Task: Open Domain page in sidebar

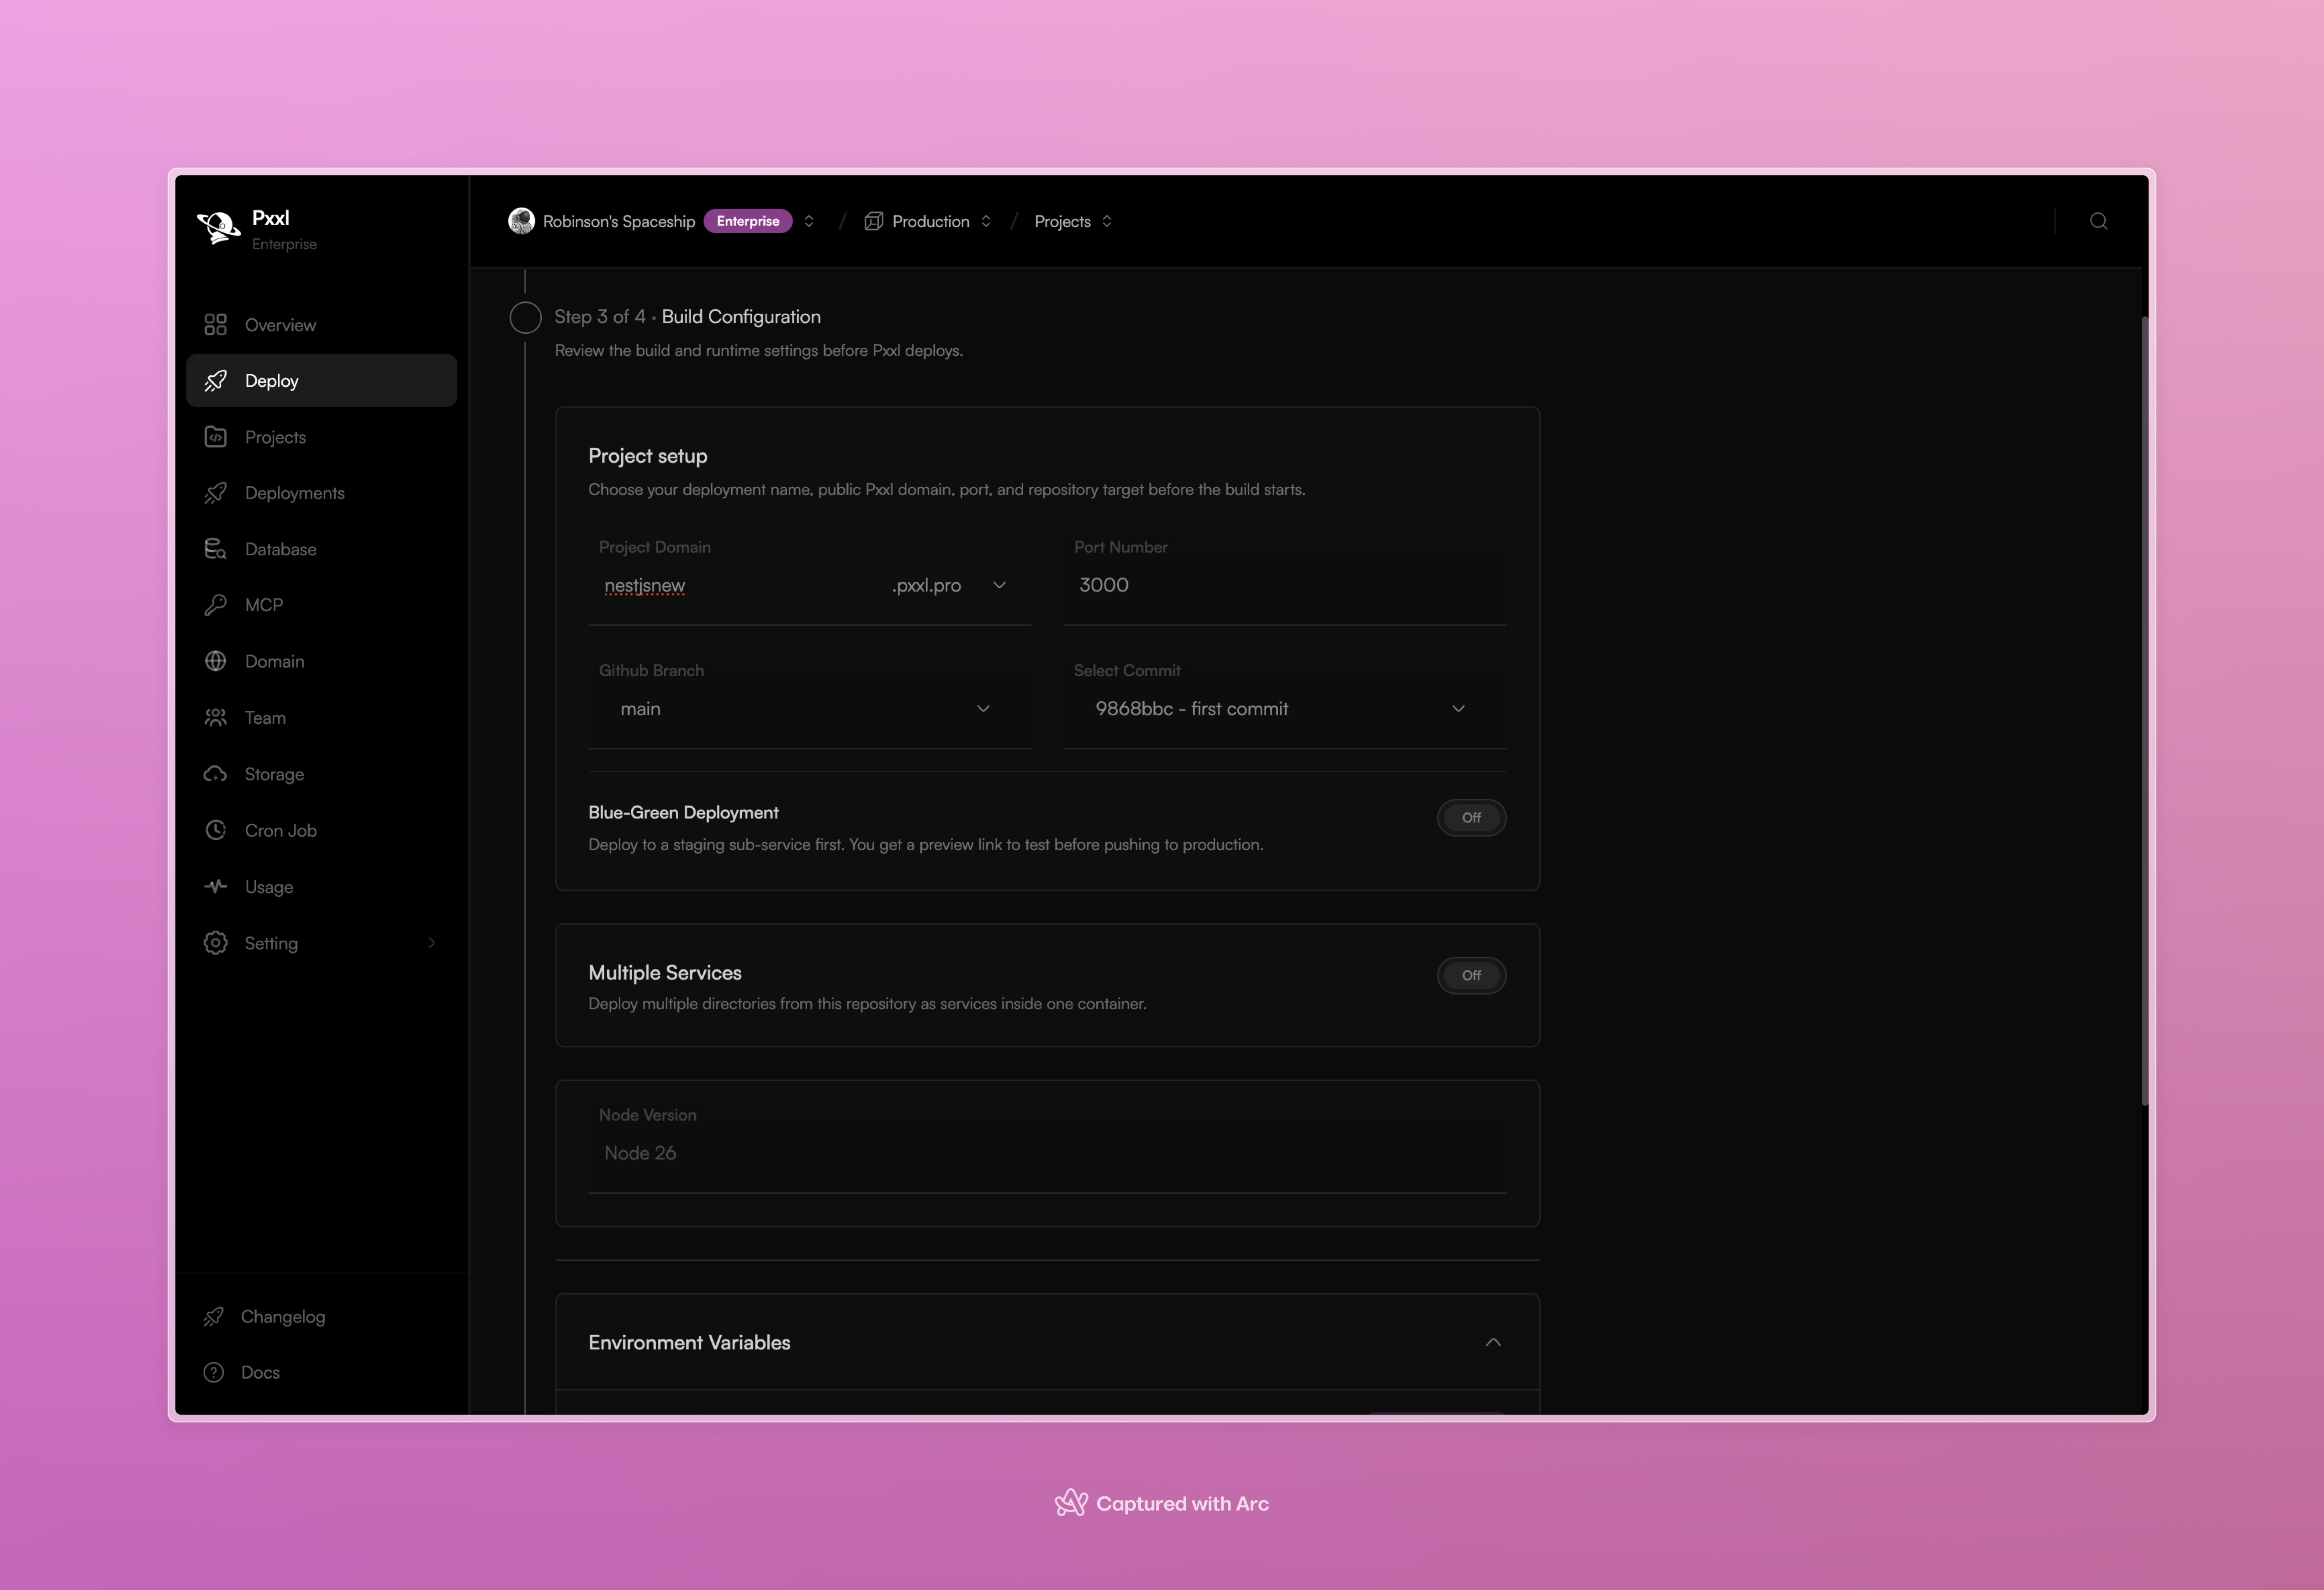Action: [x=321, y=661]
